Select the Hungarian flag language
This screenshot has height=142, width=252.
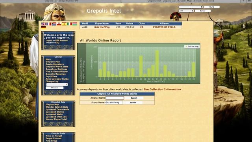[75, 24]
